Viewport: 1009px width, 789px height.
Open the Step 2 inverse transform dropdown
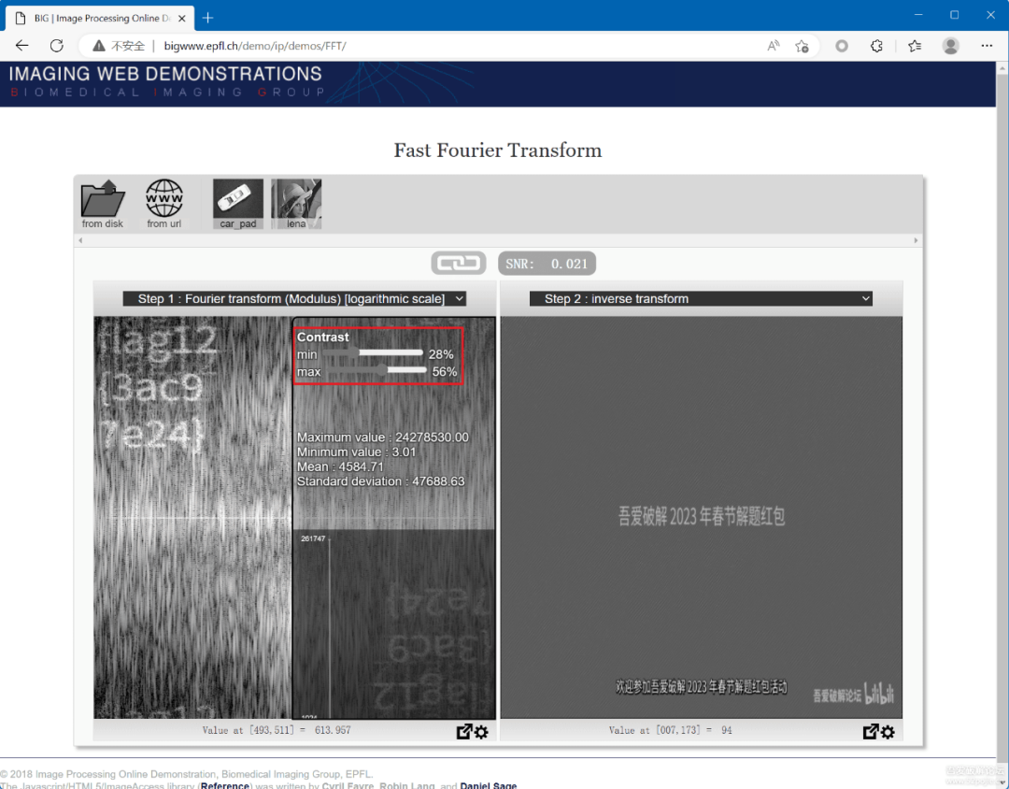(701, 299)
